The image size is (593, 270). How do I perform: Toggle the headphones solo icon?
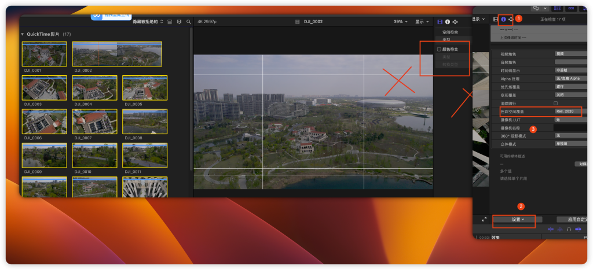(569, 229)
